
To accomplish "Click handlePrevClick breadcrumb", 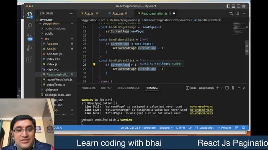I will (209, 20).
